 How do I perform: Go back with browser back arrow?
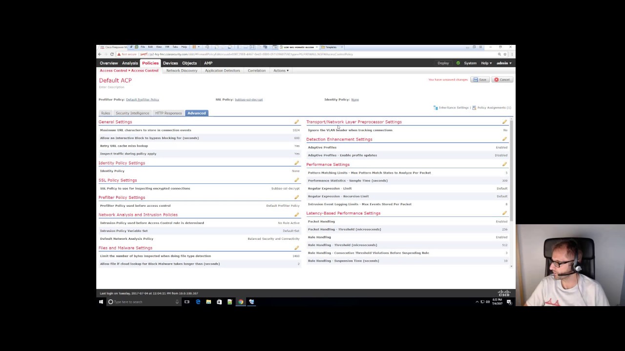click(x=100, y=54)
